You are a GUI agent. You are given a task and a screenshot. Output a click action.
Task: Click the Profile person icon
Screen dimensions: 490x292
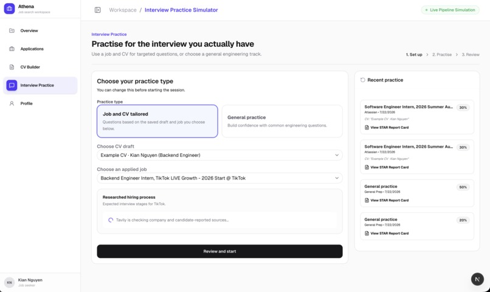(x=12, y=103)
